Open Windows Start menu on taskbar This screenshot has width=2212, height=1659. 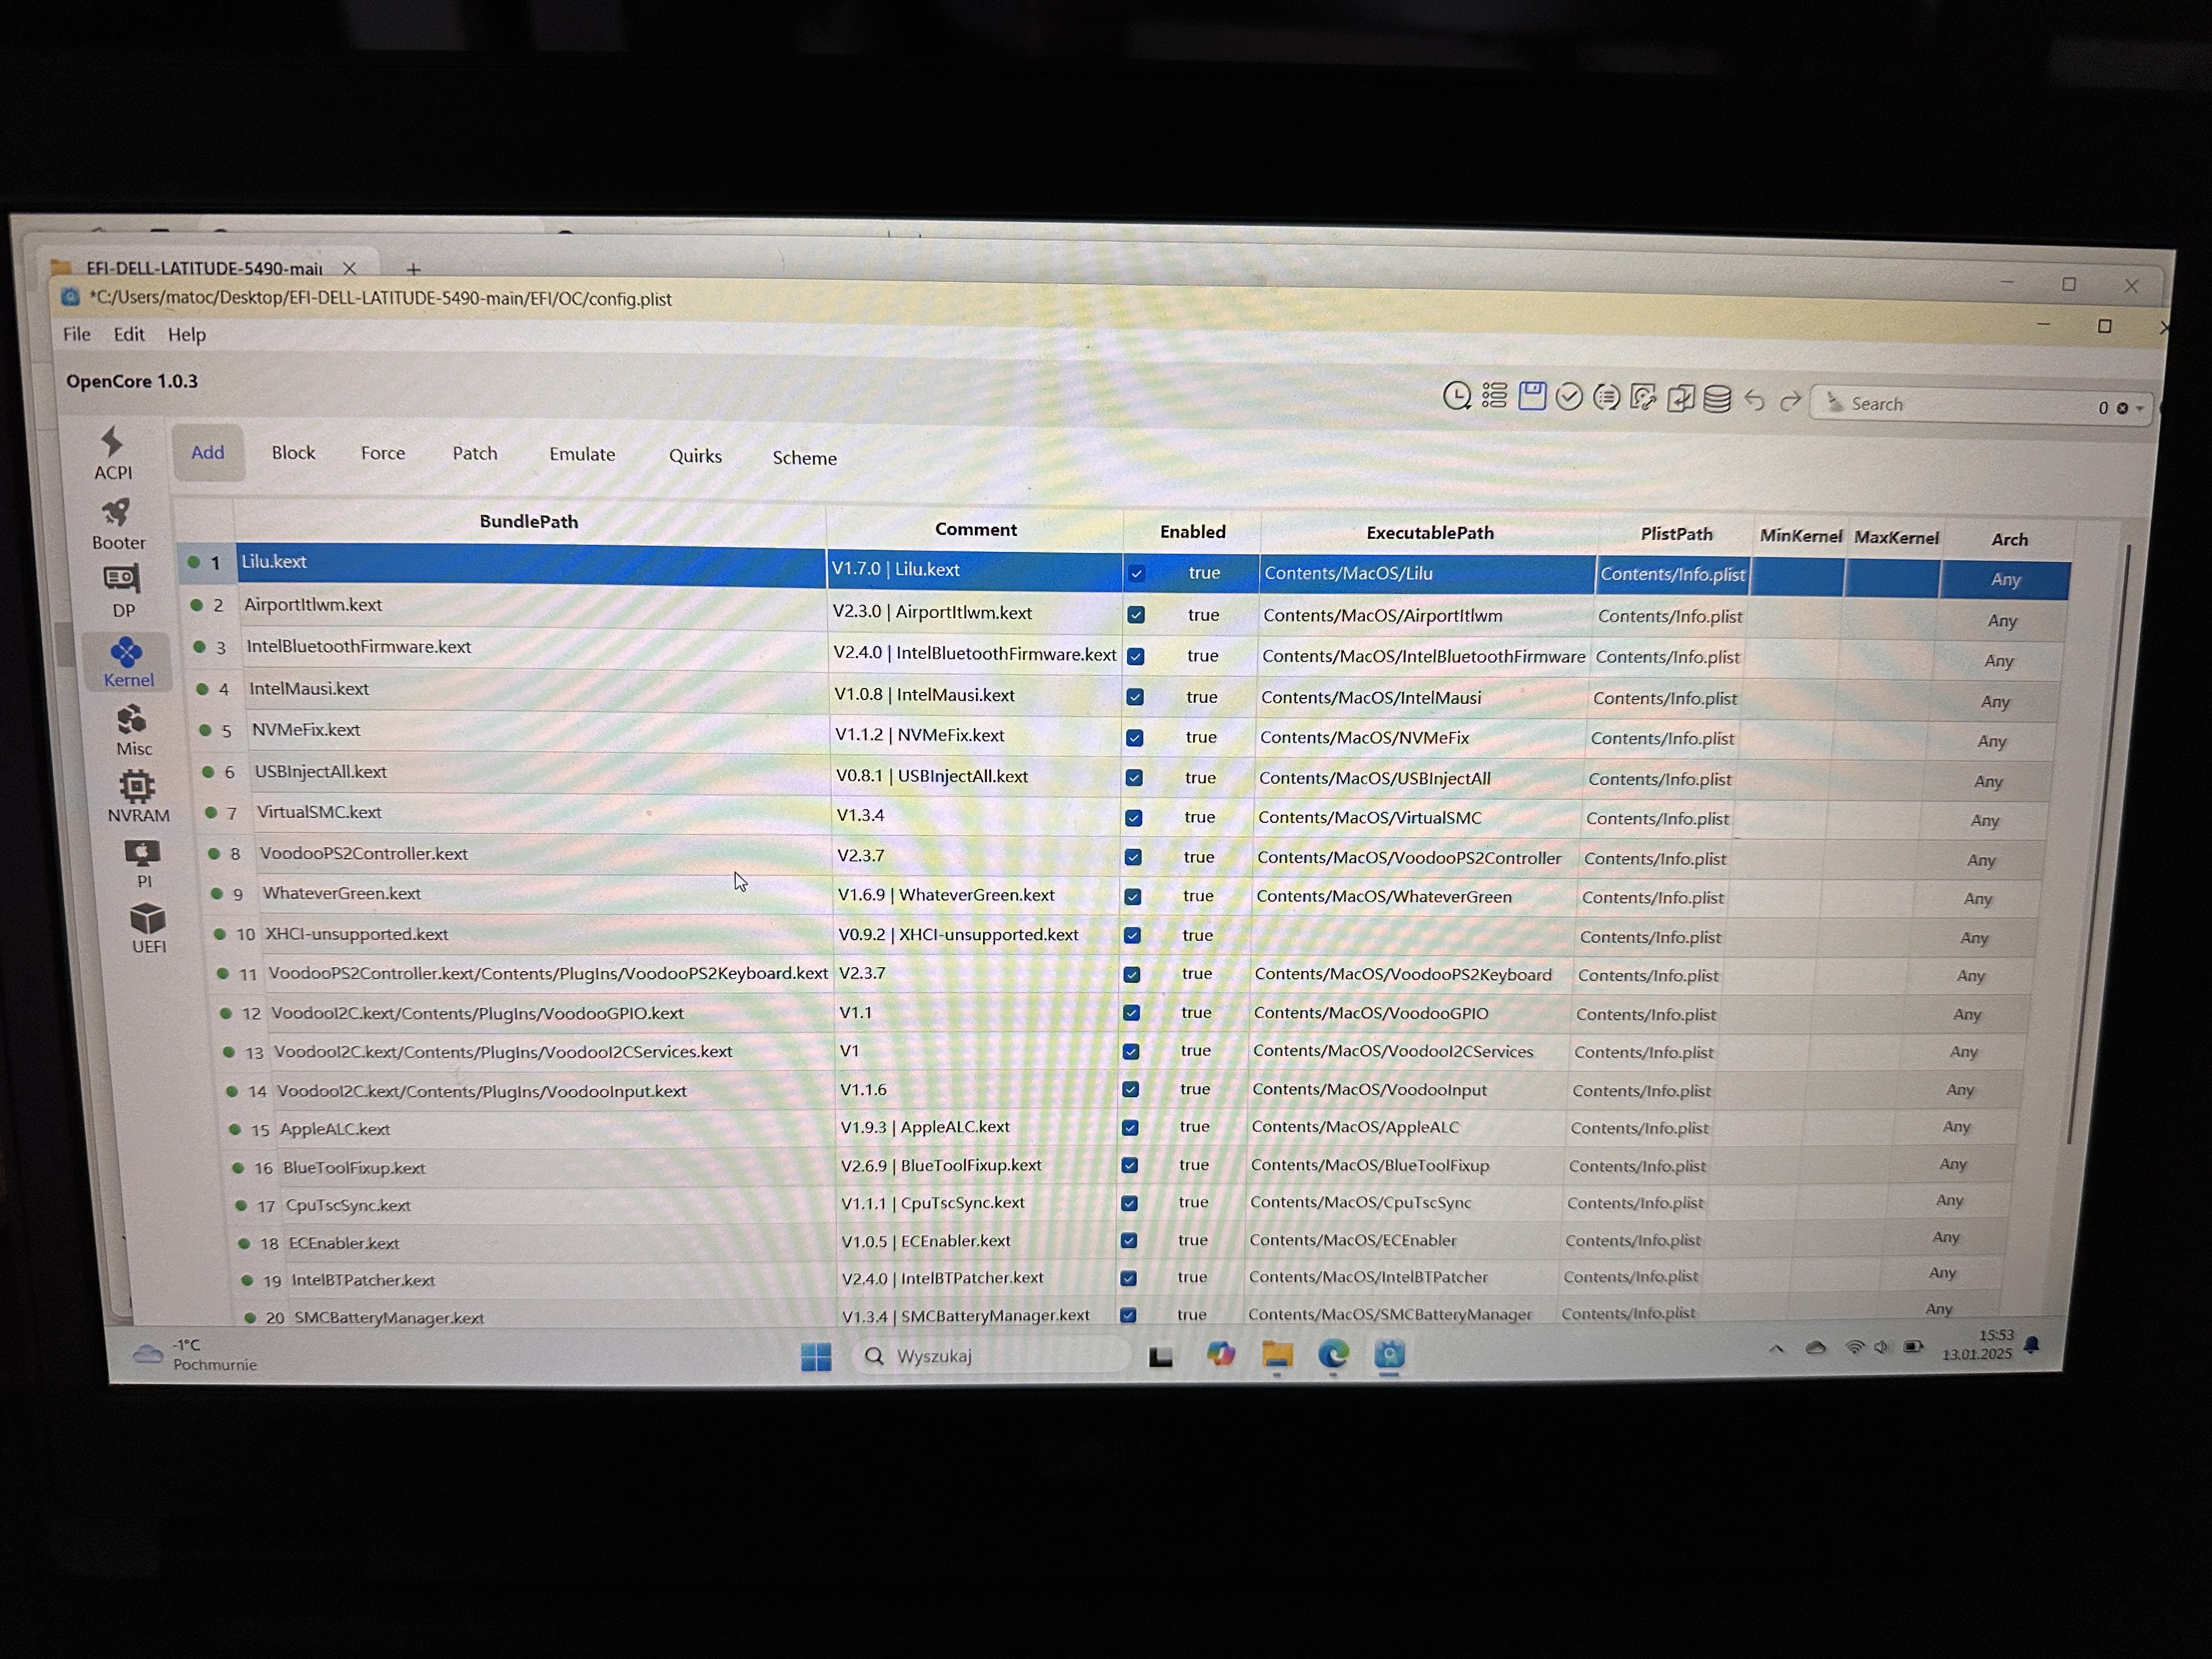point(816,1356)
